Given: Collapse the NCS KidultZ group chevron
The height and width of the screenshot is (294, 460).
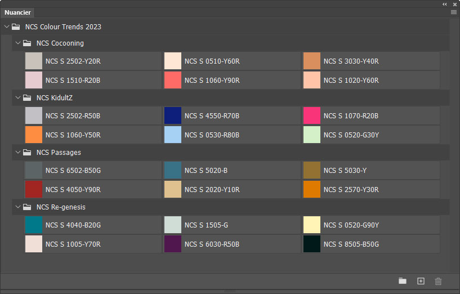Looking at the screenshot, I should coord(18,97).
